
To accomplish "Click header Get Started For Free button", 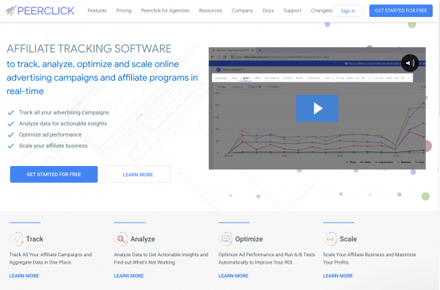I will click(400, 11).
